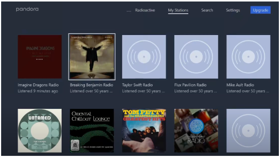Go to the Search tab
Screen dimensions: 280x157
(x=207, y=10)
